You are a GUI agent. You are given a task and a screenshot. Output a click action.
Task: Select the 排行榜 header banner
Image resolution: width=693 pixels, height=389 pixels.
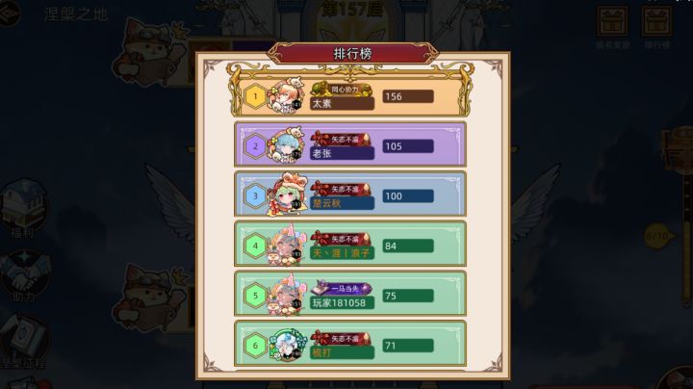352,54
